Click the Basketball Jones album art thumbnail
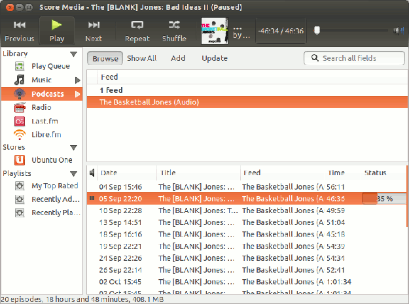Viewport: 409px width, 304px height. tap(215, 31)
